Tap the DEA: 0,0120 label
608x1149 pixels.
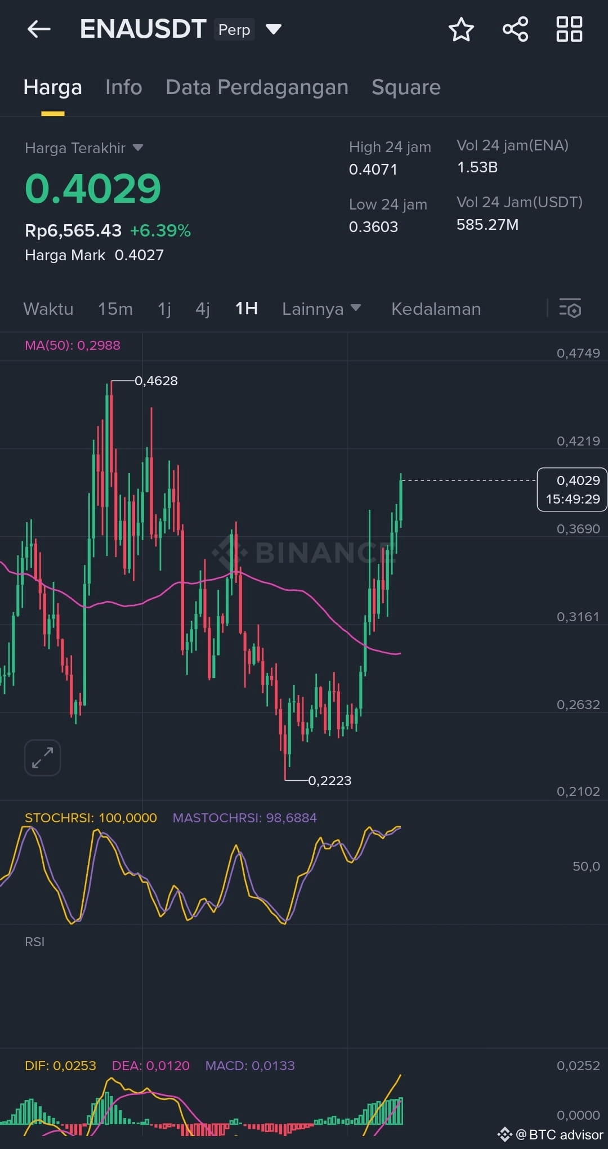[151, 1066]
